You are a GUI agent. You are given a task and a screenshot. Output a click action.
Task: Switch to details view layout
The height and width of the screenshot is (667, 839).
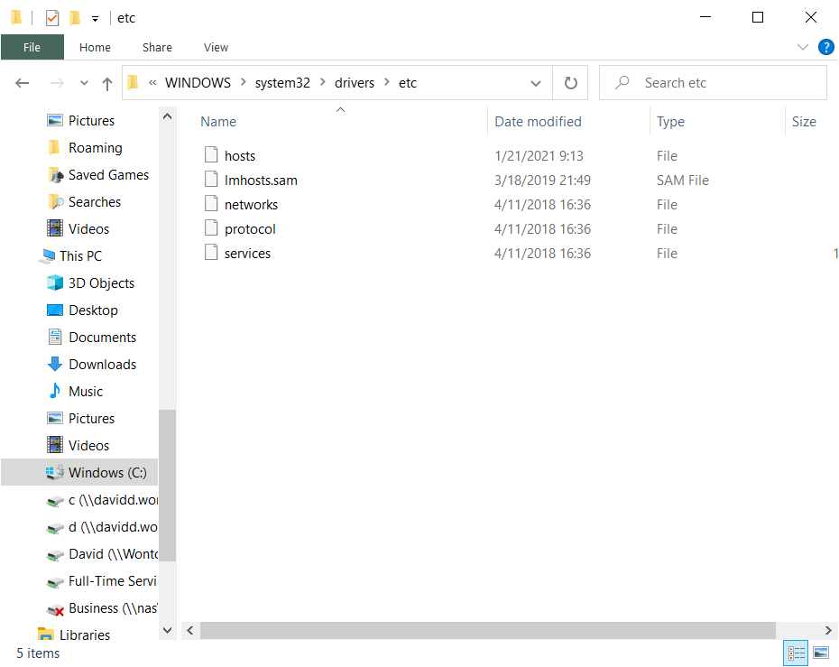[797, 653]
